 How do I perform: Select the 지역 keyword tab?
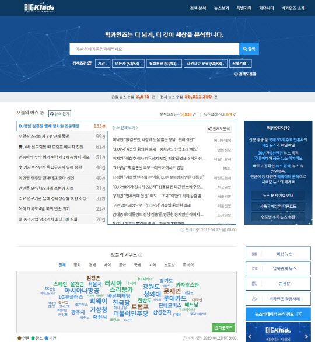point(152,265)
